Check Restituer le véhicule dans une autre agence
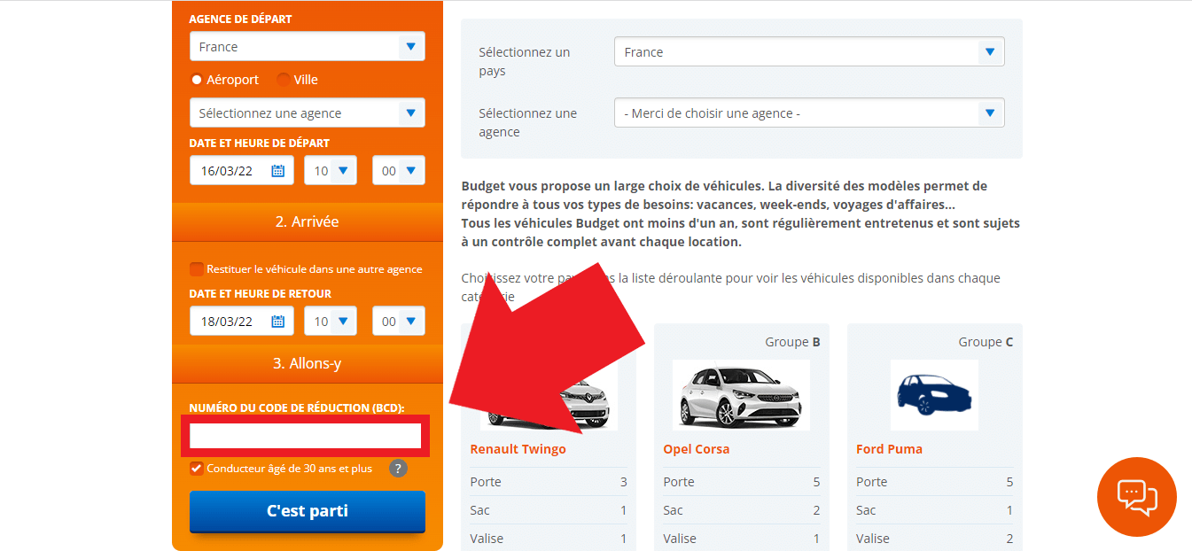Viewport: 1192px width, 551px height. tap(197, 268)
